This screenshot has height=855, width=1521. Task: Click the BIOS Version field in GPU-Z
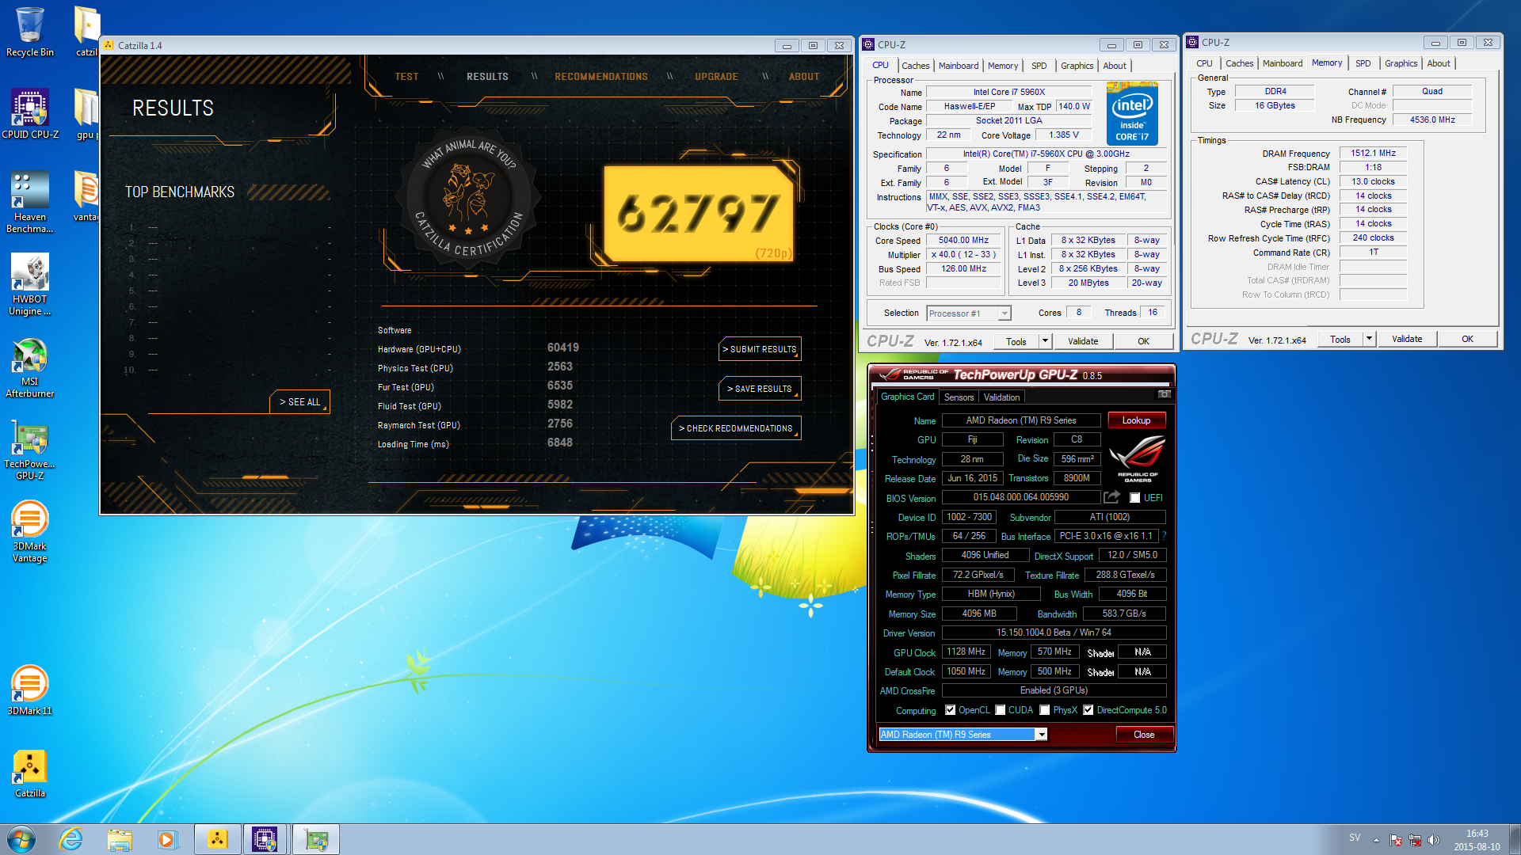(1020, 497)
